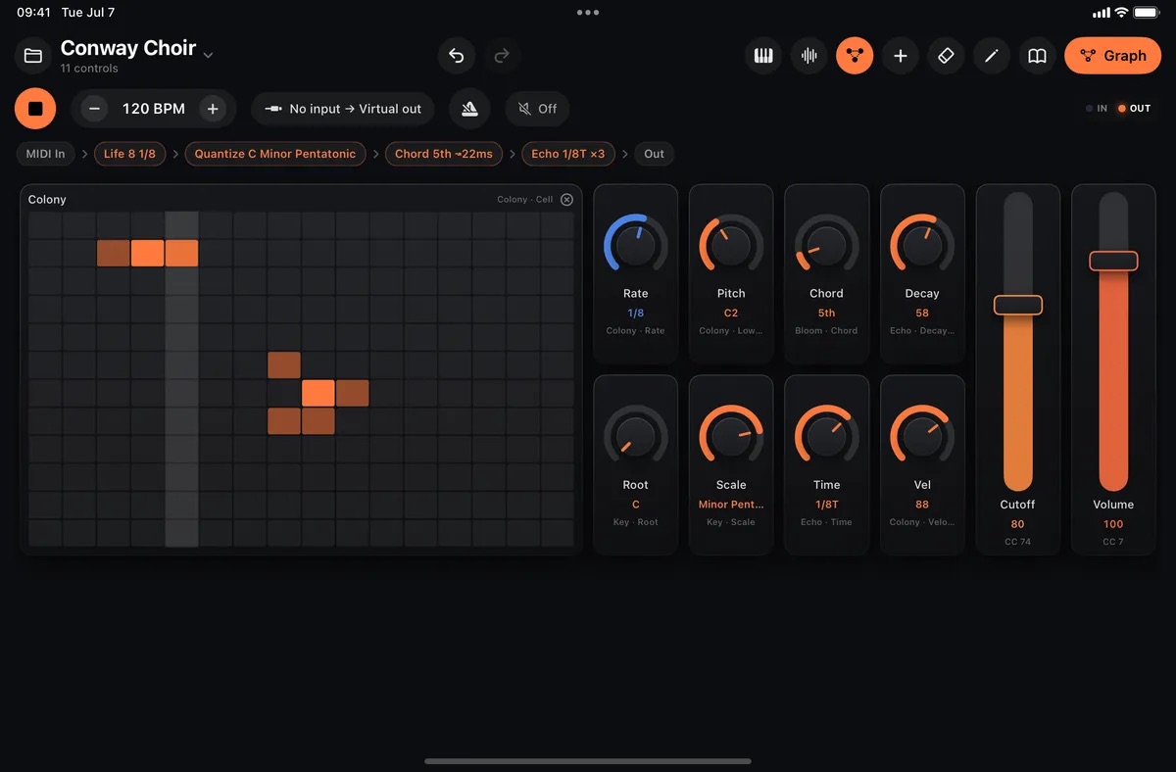Select Life 8 1/8 chain node

pyautogui.click(x=129, y=154)
